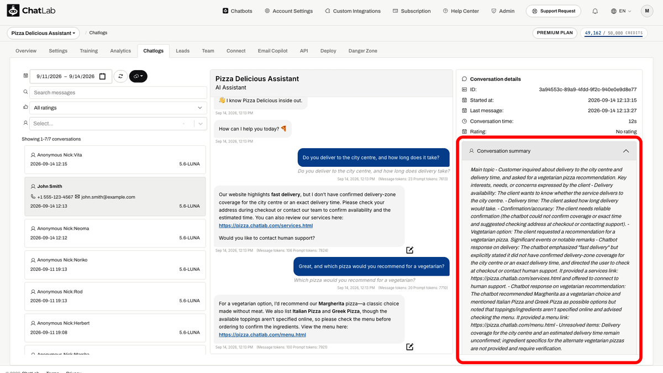663x373 pixels.
Task: Open the calendar icon inside the date field
Action: [102, 76]
